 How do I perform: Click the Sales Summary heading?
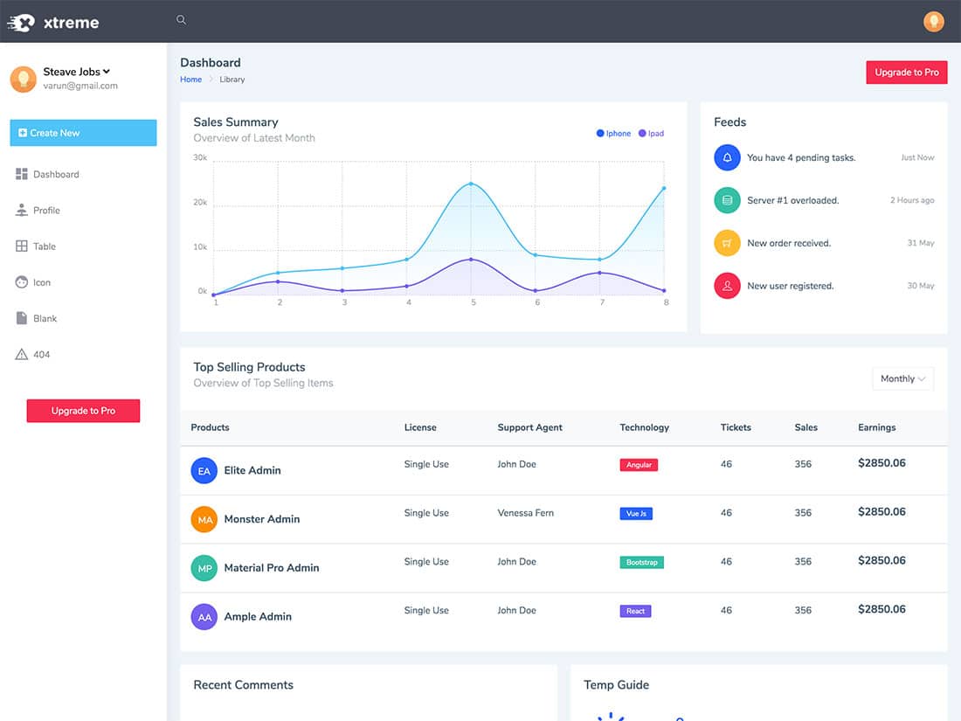[236, 122]
